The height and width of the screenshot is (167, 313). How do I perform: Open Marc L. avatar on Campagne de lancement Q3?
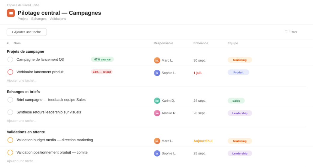[x=157, y=60]
